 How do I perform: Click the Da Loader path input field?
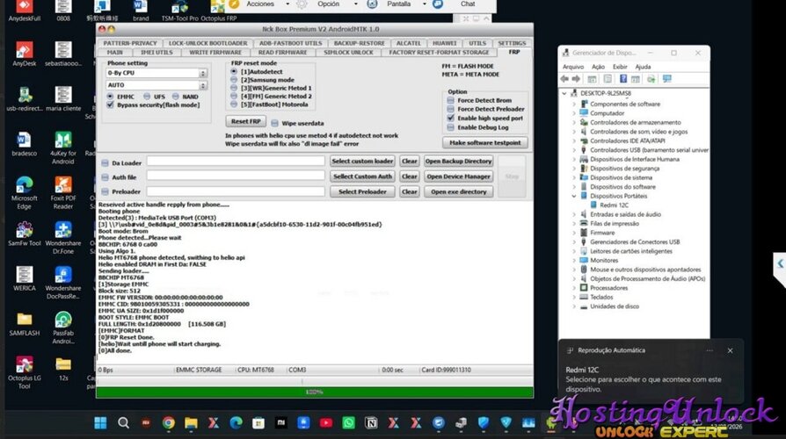click(x=236, y=161)
